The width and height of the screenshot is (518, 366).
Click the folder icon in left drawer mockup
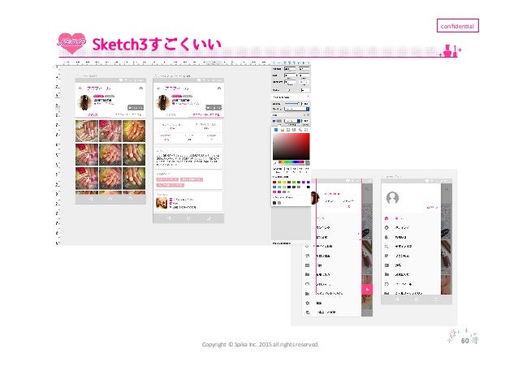pos(308,274)
